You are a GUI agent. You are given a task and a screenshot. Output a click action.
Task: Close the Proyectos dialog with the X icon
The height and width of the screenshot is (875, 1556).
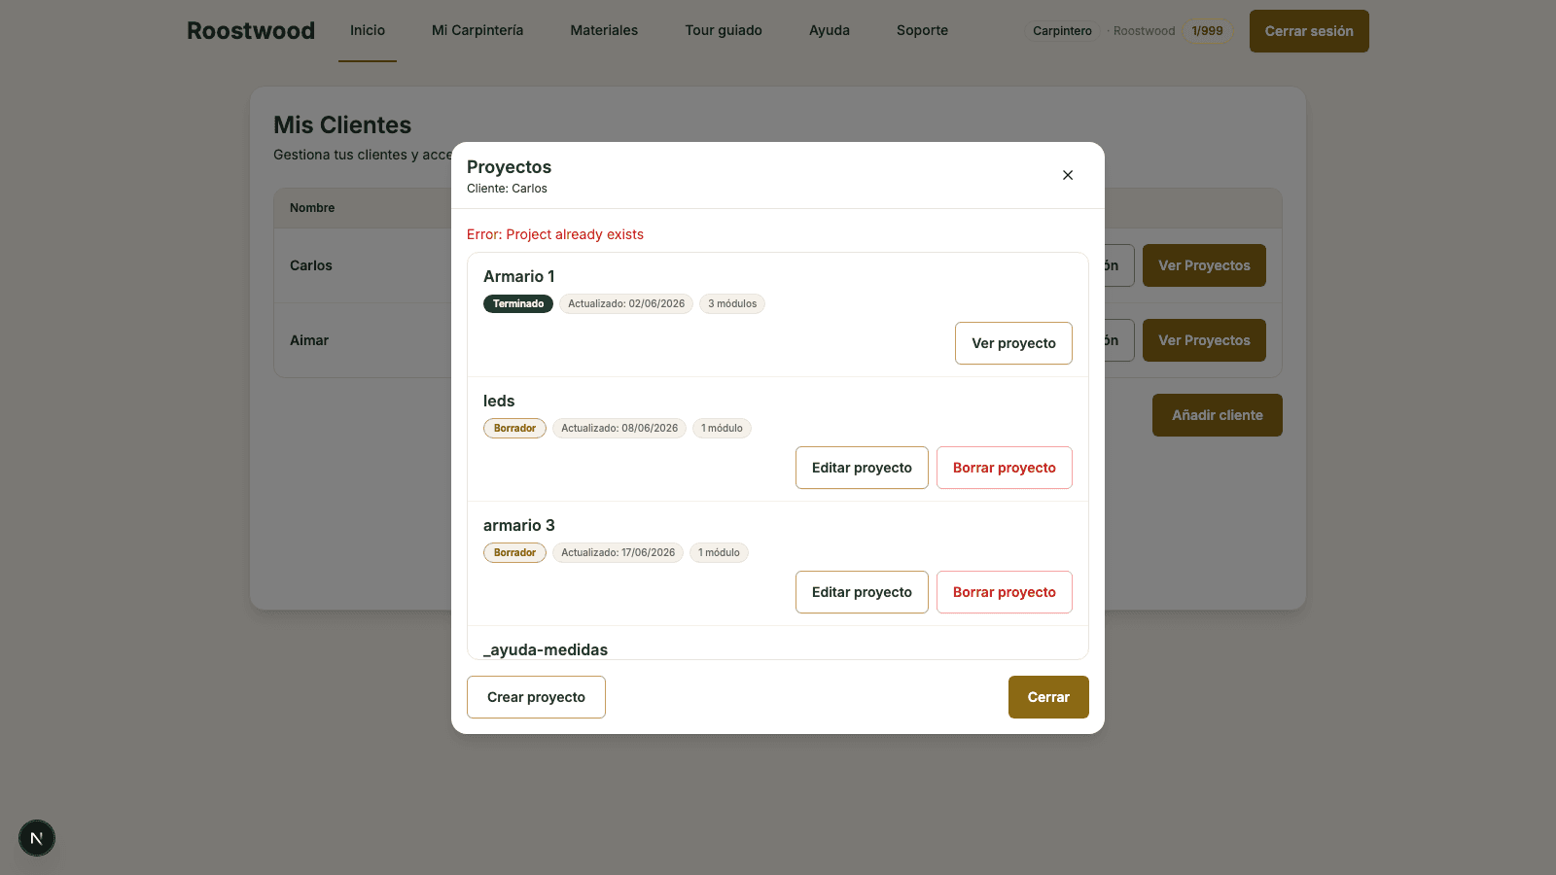(1068, 175)
